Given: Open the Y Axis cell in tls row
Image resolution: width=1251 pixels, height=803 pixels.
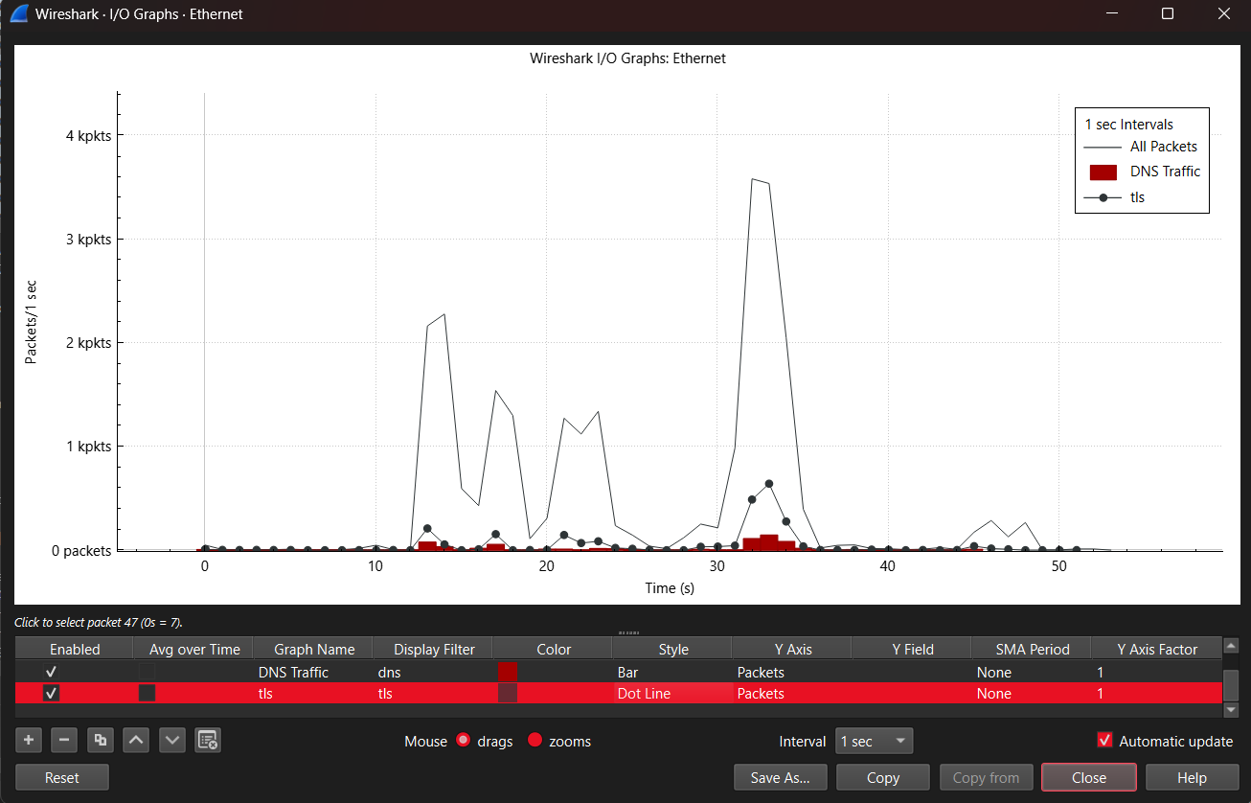Looking at the screenshot, I should point(791,694).
